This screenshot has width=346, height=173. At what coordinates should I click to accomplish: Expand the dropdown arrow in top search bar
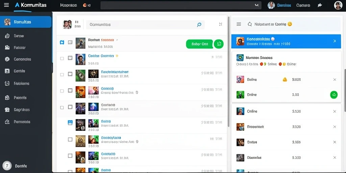coord(256,5)
